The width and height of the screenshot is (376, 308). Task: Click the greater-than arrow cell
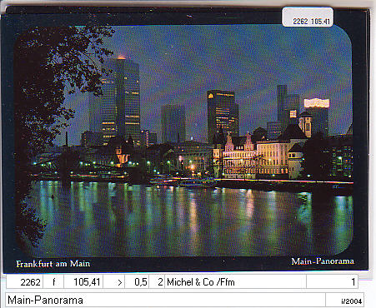tap(114, 282)
